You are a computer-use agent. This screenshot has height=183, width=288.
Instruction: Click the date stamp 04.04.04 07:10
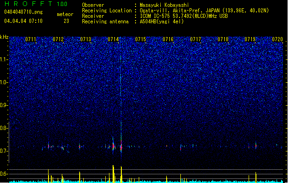tap(23, 21)
